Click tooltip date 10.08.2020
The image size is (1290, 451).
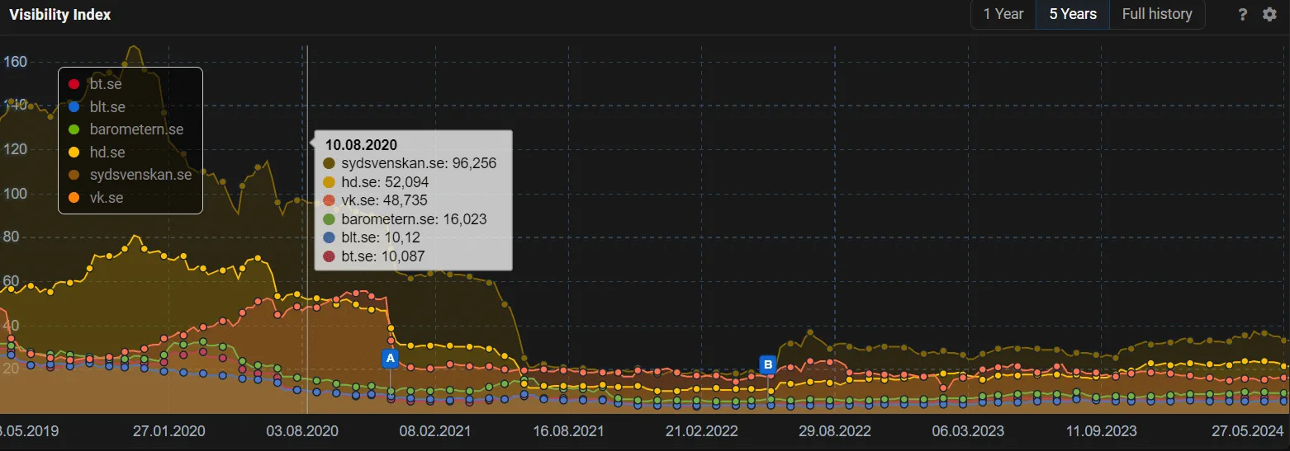[x=361, y=145]
